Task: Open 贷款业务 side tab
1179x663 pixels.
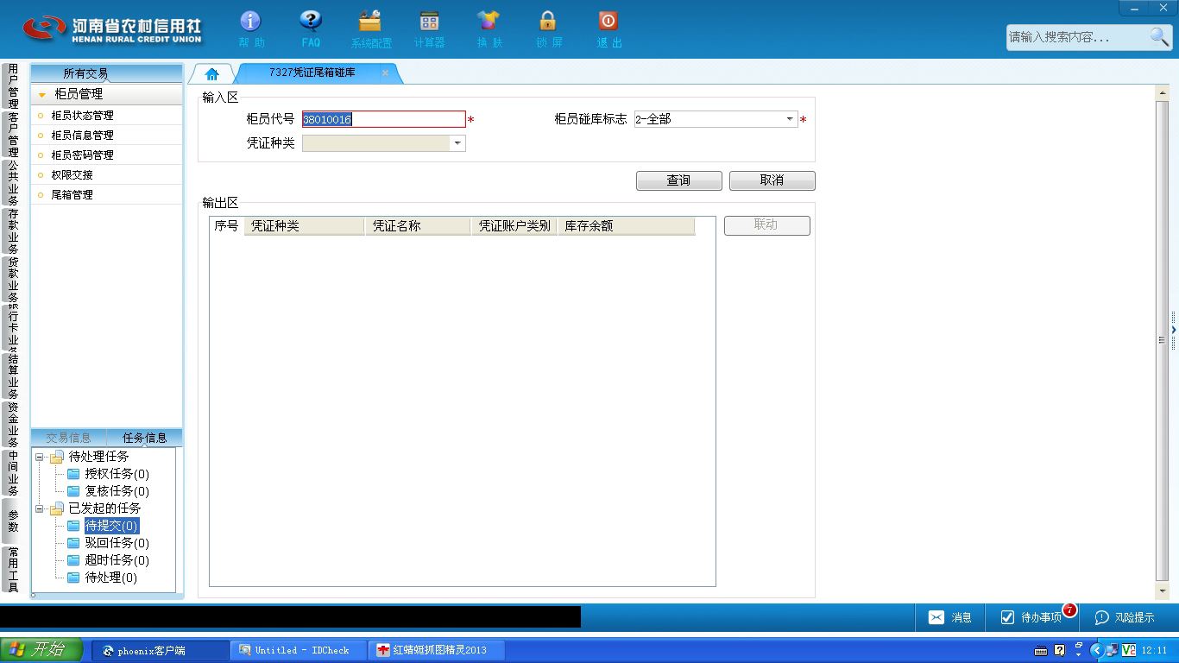Action: (12, 279)
